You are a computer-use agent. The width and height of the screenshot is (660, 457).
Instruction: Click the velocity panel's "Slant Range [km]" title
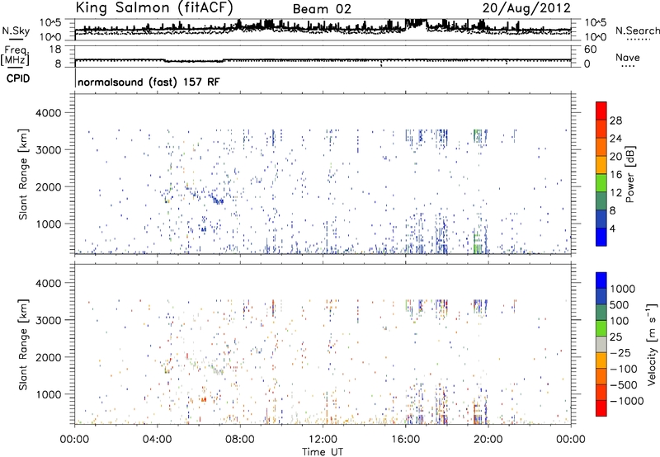[x=23, y=345]
